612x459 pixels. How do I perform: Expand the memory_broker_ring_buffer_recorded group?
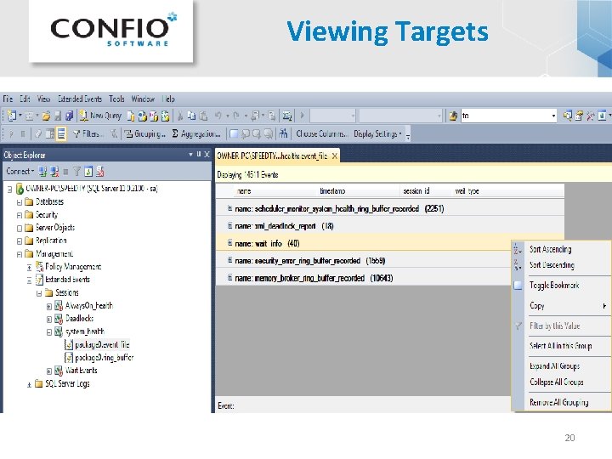coord(229,278)
